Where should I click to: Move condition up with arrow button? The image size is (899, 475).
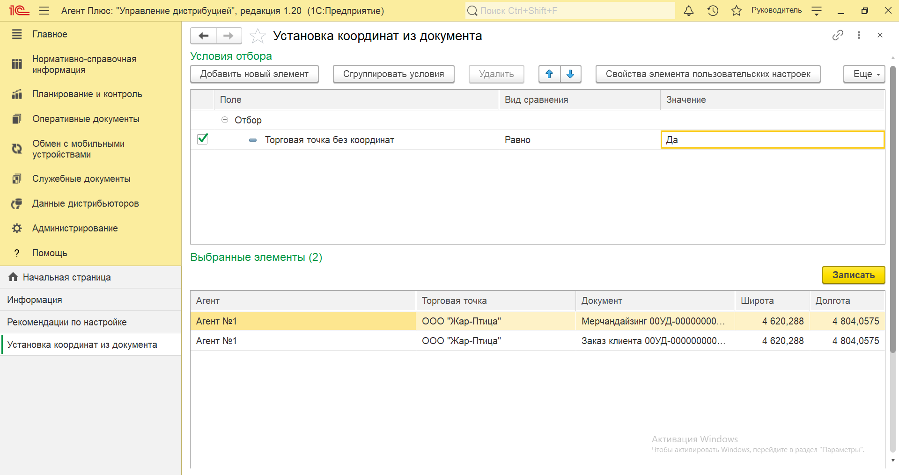[549, 74]
